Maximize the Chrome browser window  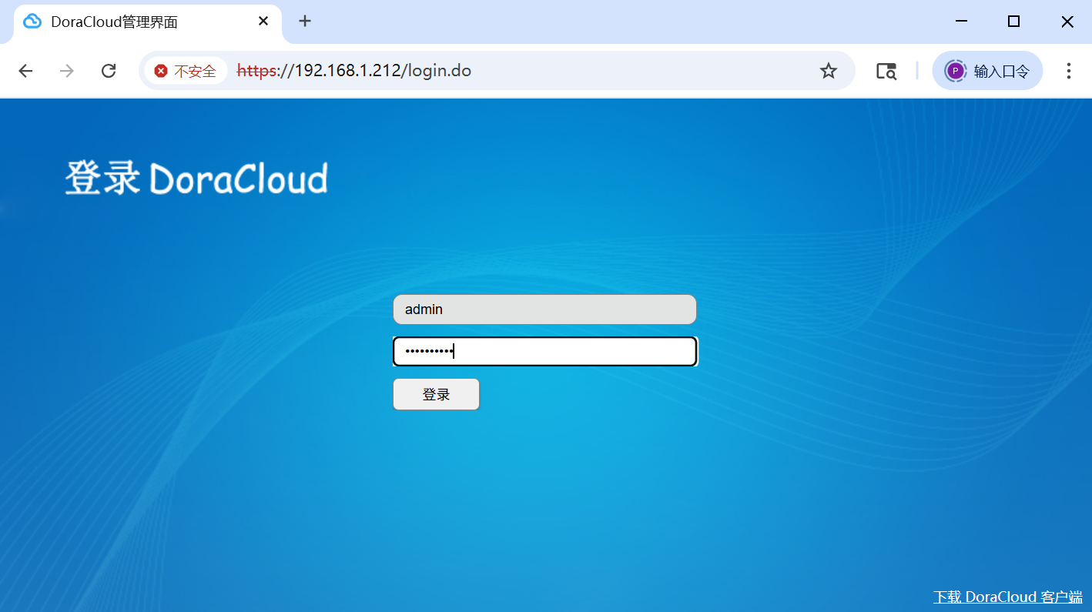tap(1013, 22)
